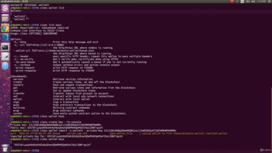Click 'Set or update blockchain state' description
This screenshot has width=272, height=153.
click(x=74, y=91)
